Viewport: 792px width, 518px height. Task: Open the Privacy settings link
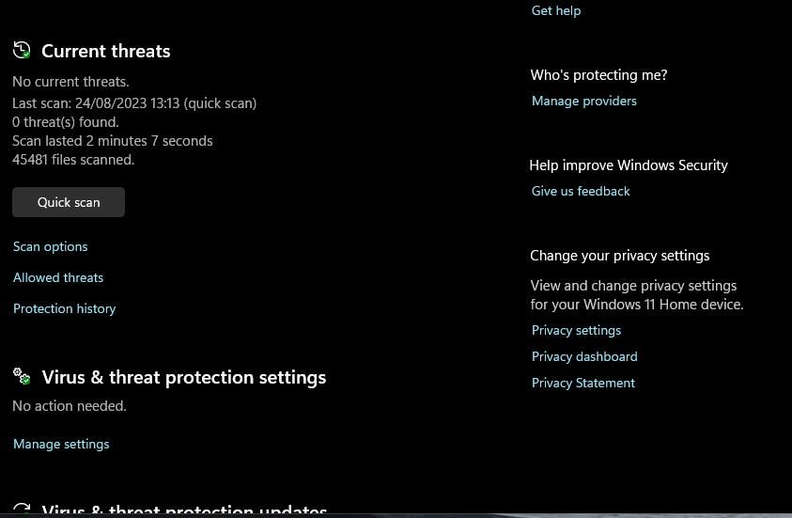[x=576, y=330]
